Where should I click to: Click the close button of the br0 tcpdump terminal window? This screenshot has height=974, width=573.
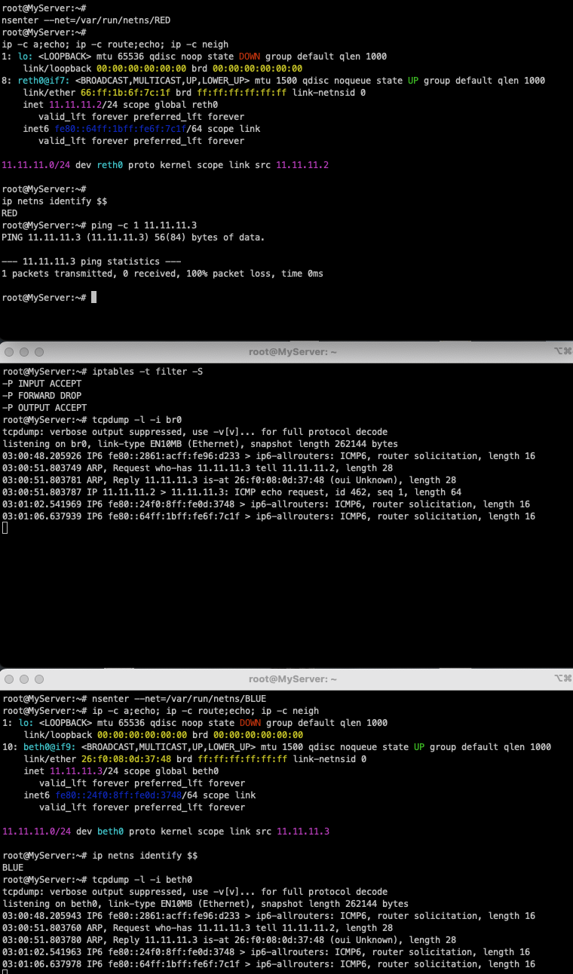pos(10,352)
